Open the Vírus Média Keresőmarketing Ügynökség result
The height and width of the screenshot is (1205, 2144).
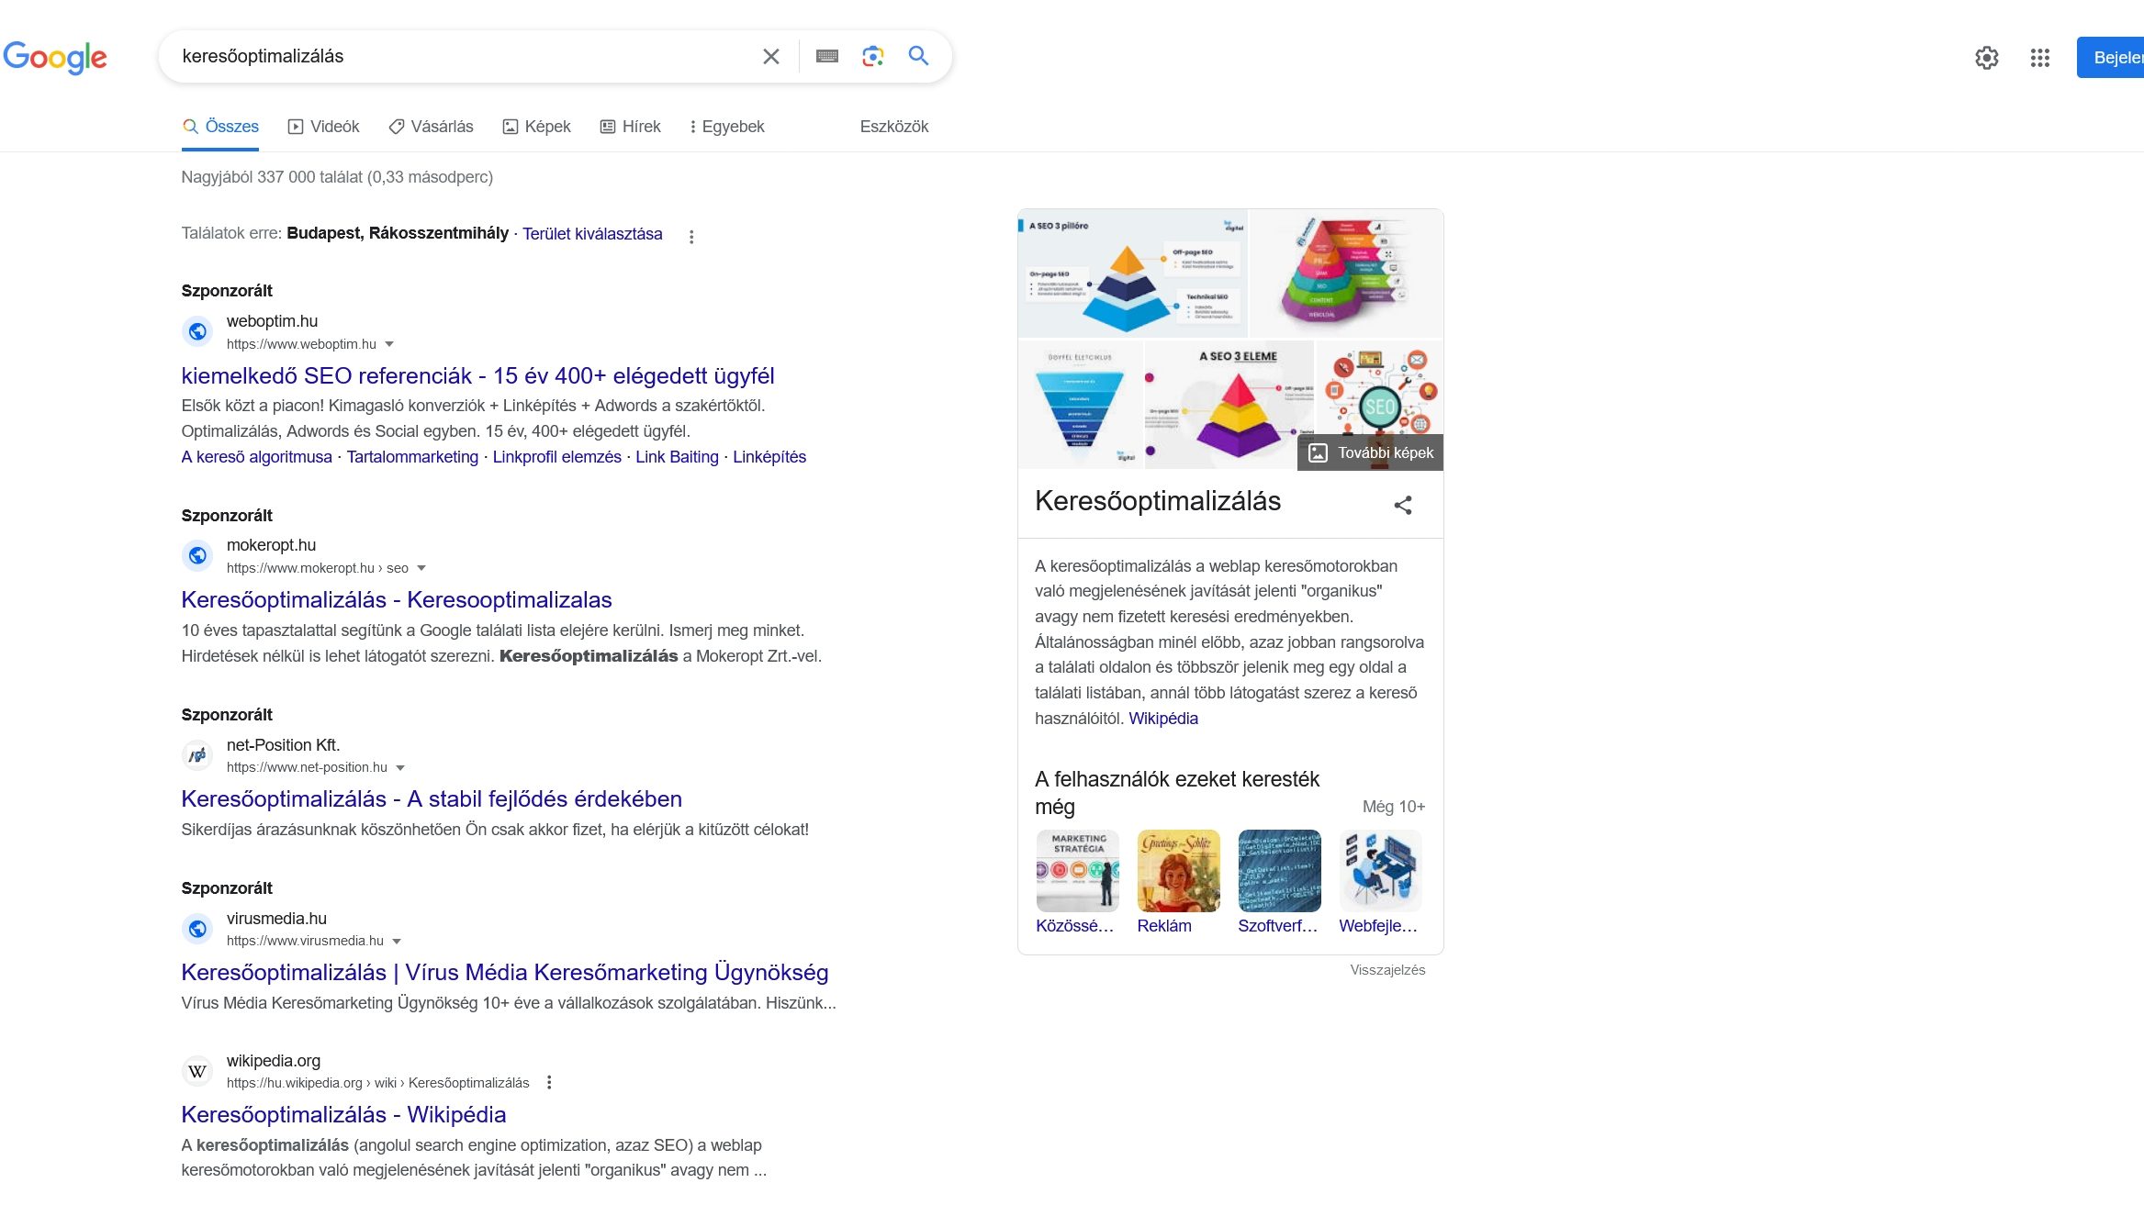(x=505, y=973)
